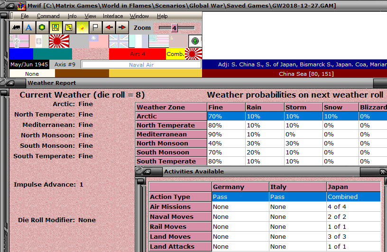Close the Activities Available panel
The width and height of the screenshot is (387, 252).
382,171
